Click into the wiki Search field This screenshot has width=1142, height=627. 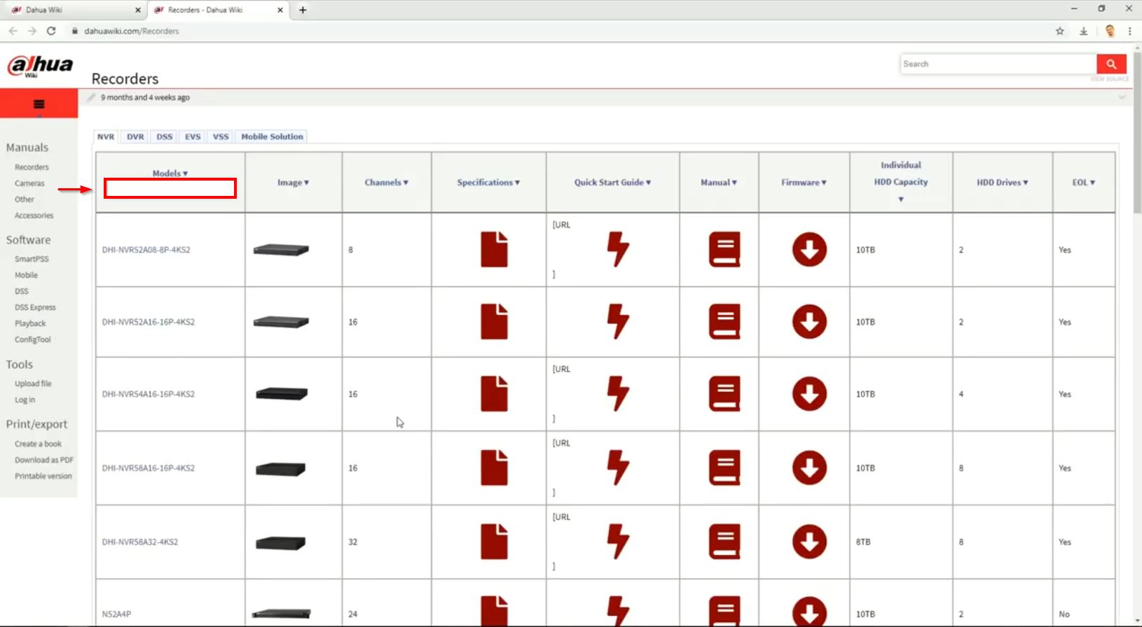tap(998, 64)
